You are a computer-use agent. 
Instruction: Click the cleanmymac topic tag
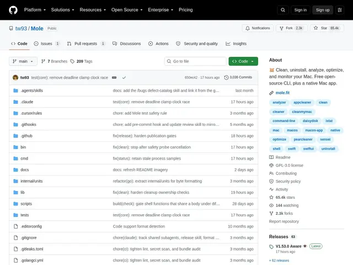302,112
